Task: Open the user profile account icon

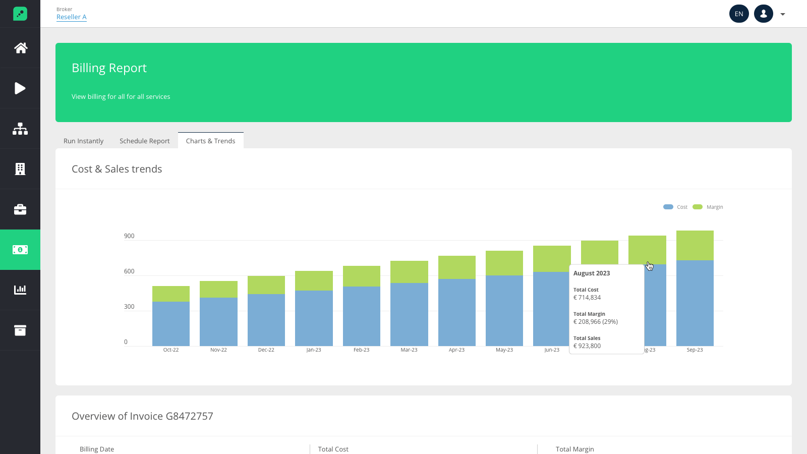Action: coord(763,14)
